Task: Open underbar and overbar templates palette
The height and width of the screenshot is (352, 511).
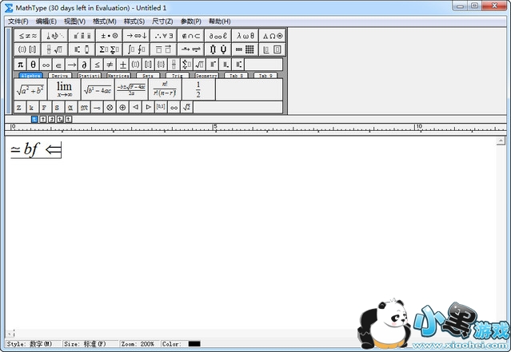Action: pos(164,49)
